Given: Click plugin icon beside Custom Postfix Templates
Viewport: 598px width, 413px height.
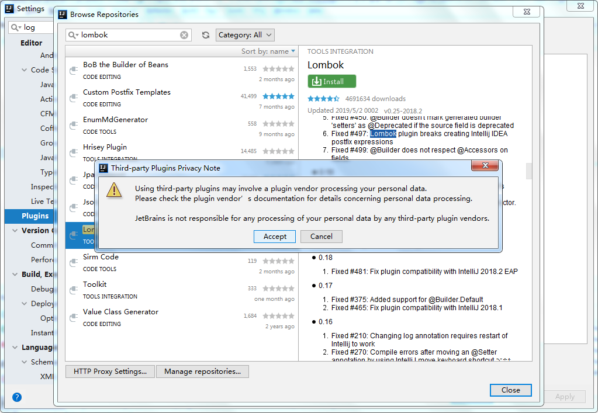Looking at the screenshot, I should point(74,98).
